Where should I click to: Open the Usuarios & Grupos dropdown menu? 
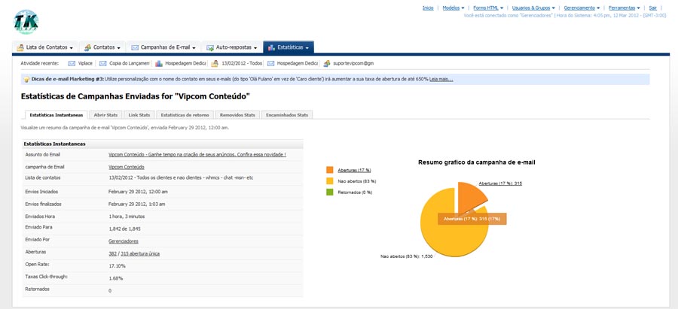coord(533,8)
